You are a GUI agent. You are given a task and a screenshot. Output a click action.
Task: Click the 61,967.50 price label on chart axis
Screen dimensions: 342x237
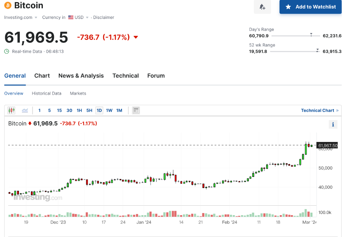[327, 145]
